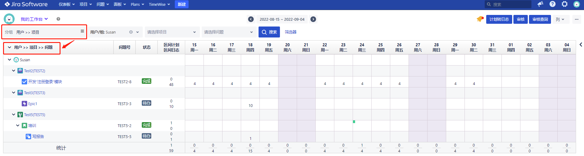Open the more options ellipsis button
Viewport: 584px width, 156px height.
coord(576,19)
